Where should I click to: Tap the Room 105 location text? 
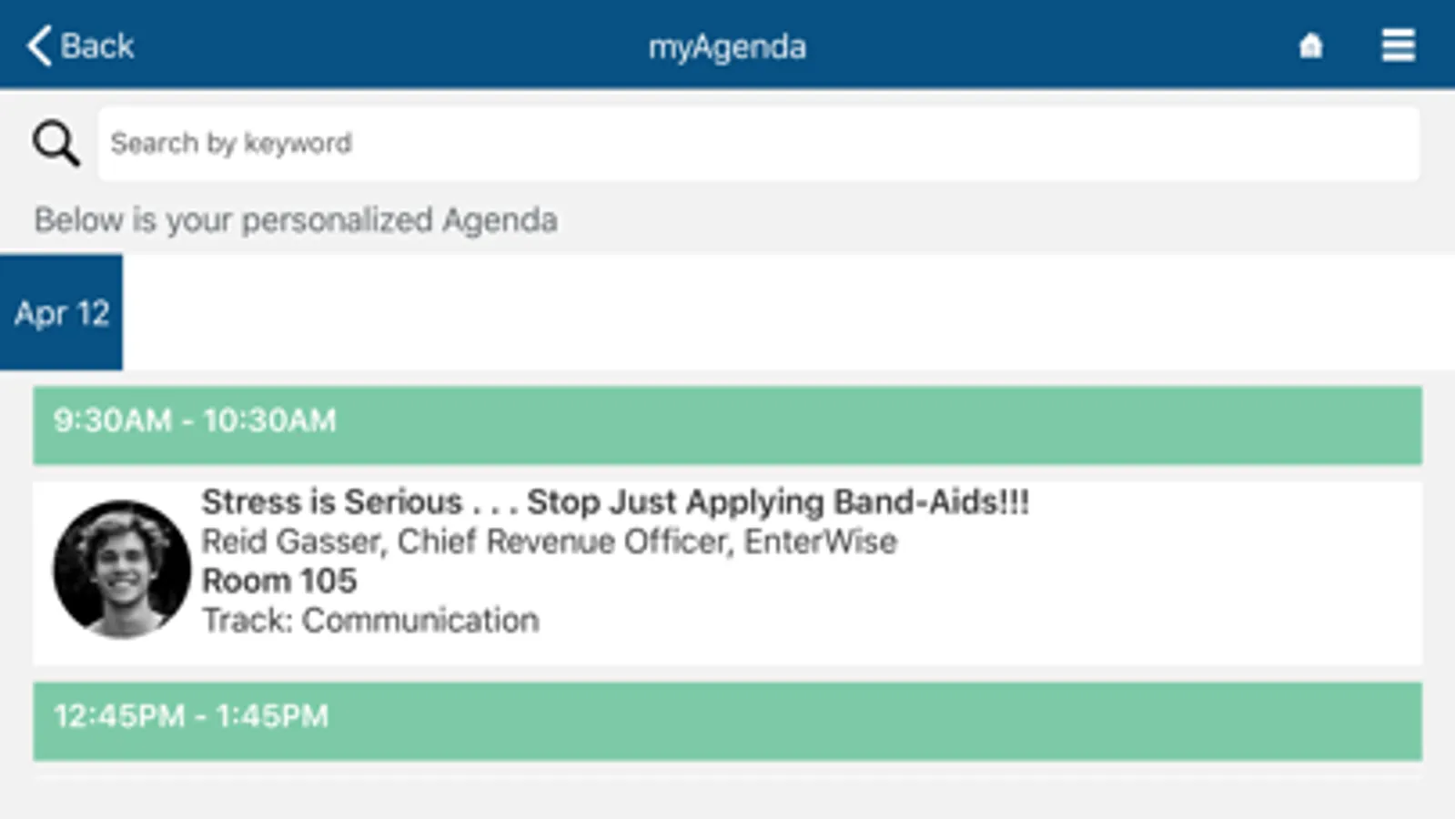tap(279, 581)
